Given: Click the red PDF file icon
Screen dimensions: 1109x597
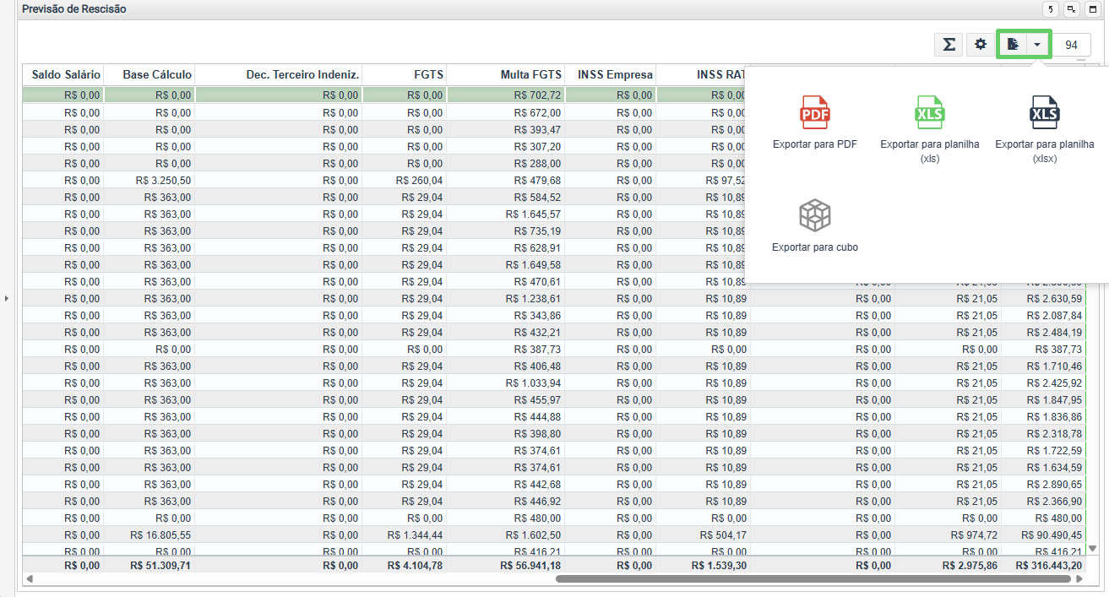Looking at the screenshot, I should (x=815, y=112).
